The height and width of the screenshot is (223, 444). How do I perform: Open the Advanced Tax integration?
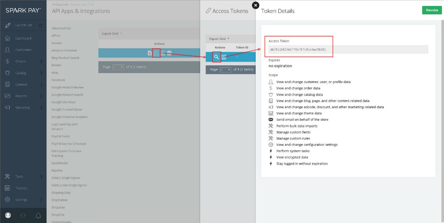[x=61, y=28]
